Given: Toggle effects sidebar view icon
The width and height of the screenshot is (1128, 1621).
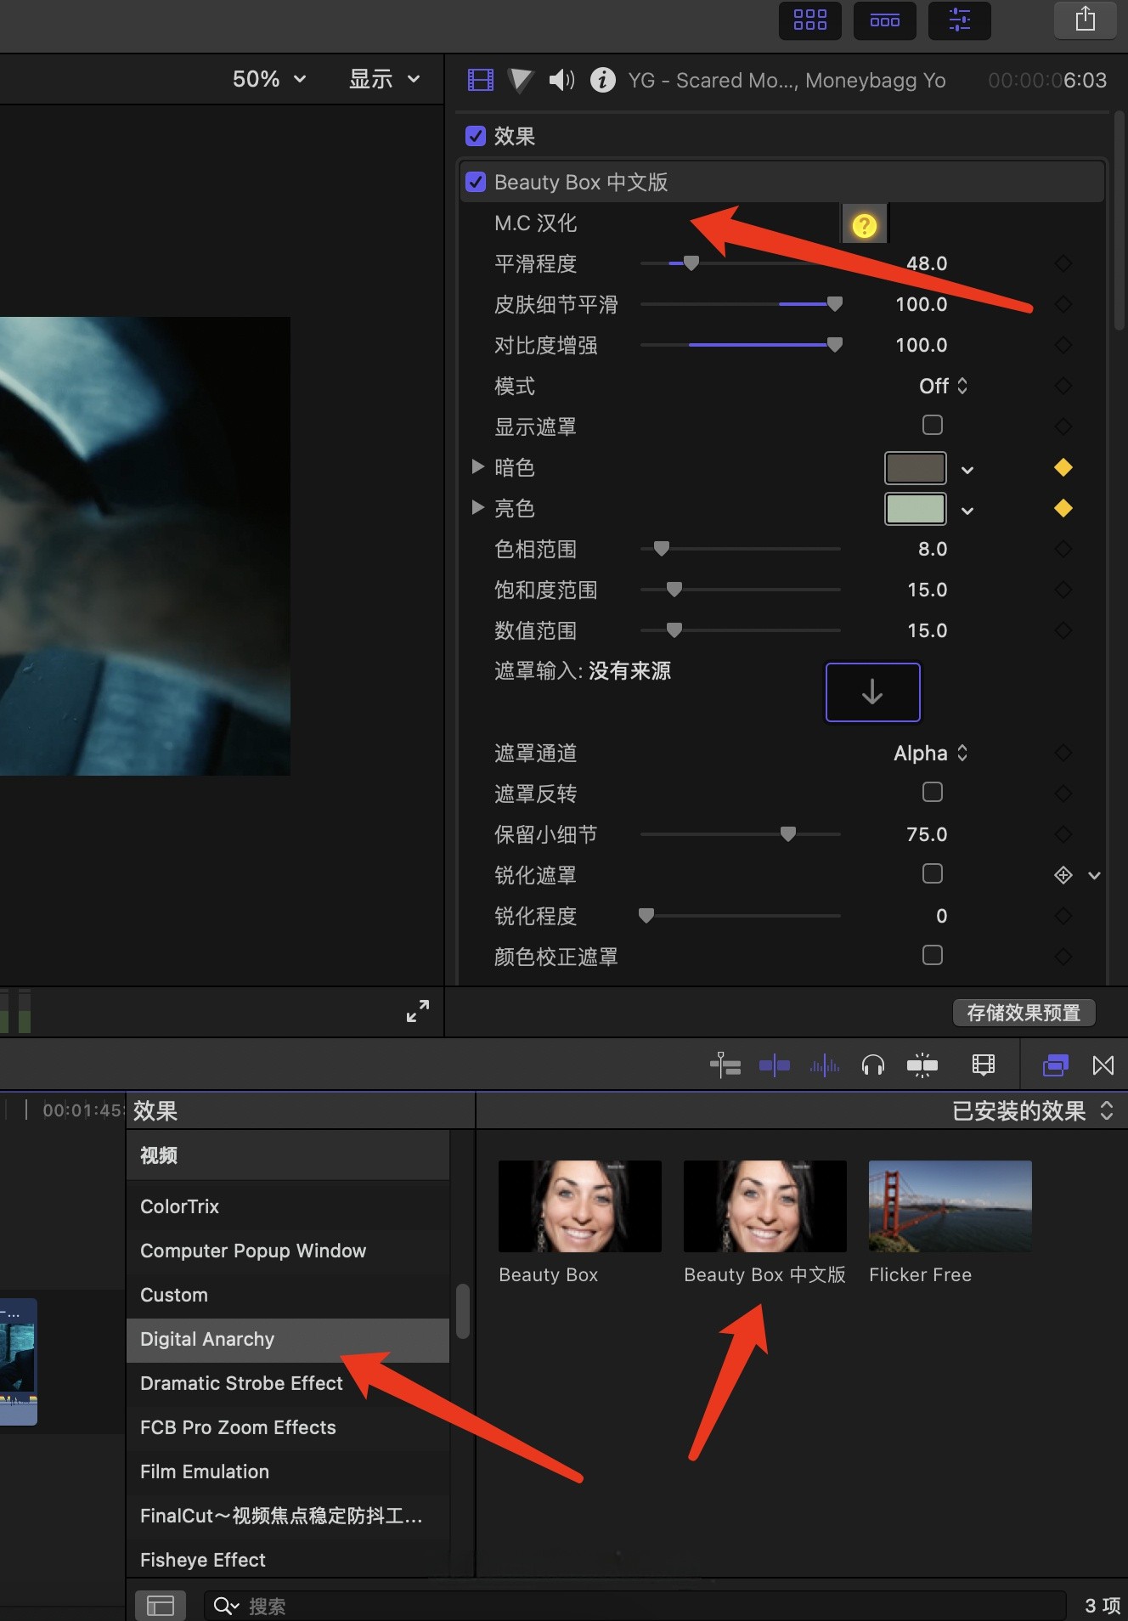Looking at the screenshot, I should [x=160, y=1605].
